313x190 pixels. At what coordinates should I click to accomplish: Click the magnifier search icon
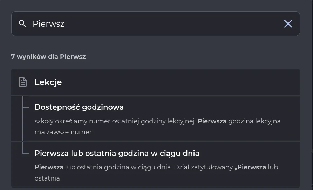[22, 23]
